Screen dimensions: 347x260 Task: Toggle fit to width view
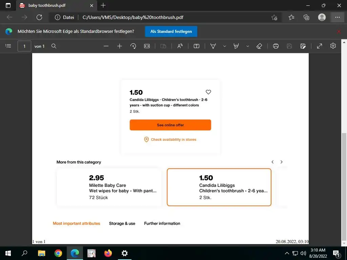147,46
